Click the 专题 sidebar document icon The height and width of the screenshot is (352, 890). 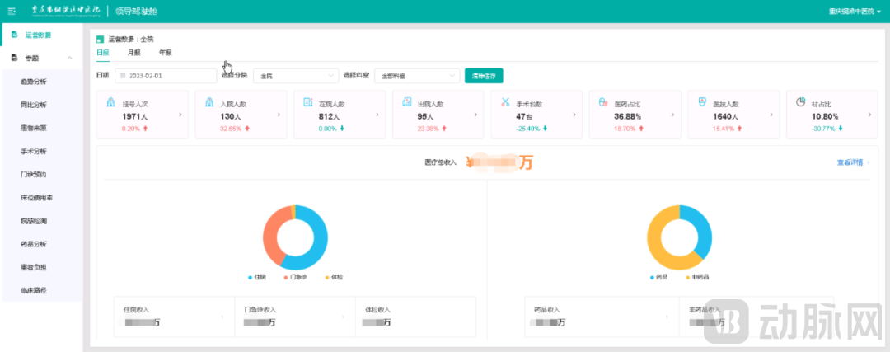click(x=14, y=58)
